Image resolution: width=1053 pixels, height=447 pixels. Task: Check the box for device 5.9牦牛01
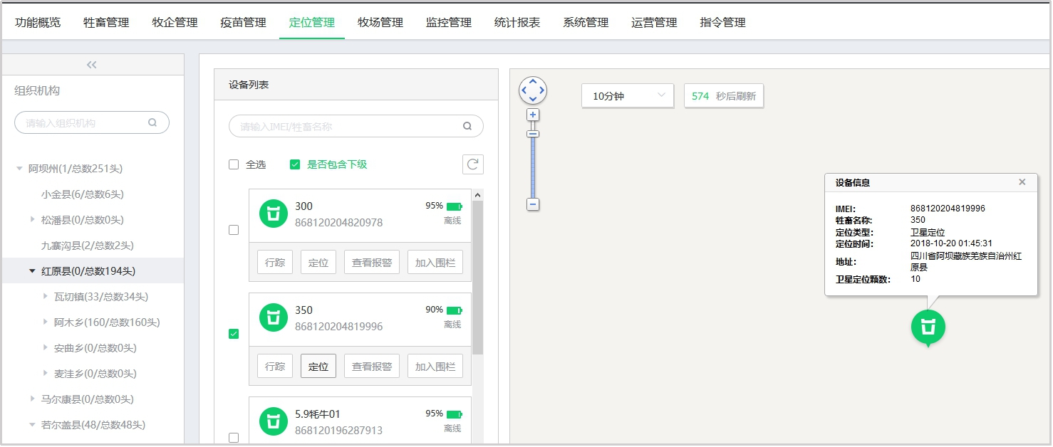pyautogui.click(x=234, y=438)
